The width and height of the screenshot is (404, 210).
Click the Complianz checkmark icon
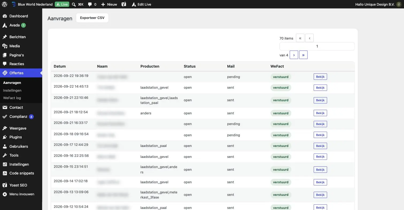(5, 117)
